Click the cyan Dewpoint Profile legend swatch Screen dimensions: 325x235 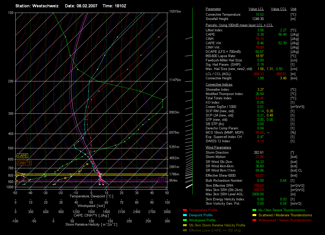pyautogui.click(x=184, y=215)
